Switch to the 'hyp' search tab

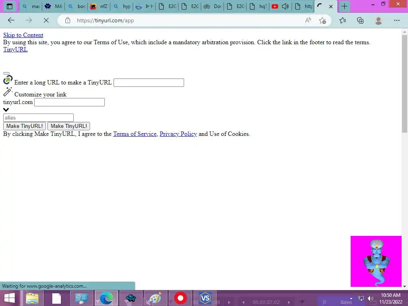click(122, 6)
